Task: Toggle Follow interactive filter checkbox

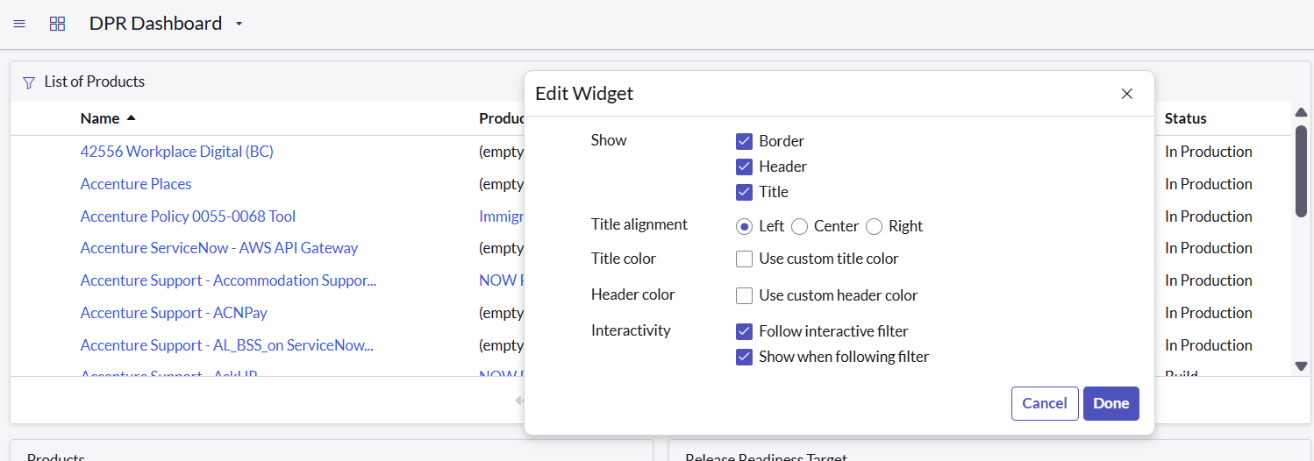Action: pyautogui.click(x=745, y=331)
